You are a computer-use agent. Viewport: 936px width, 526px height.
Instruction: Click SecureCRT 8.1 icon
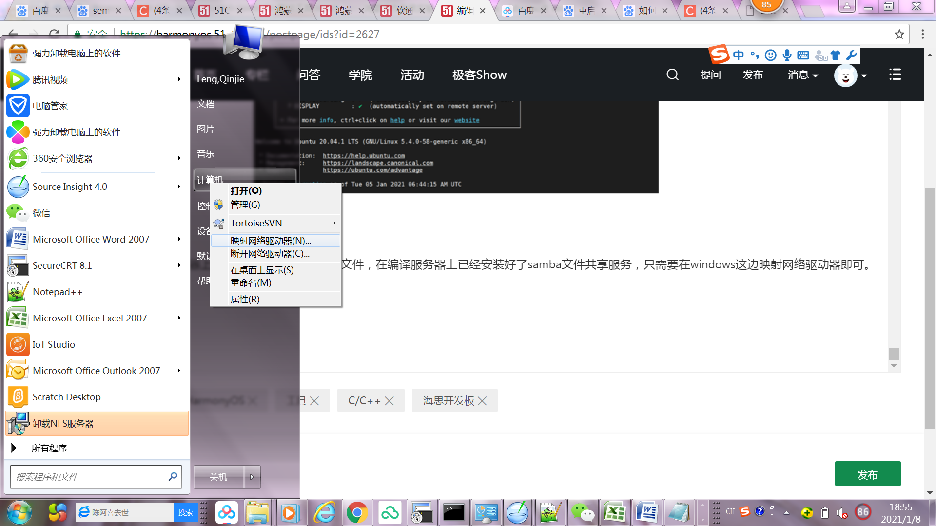18,265
